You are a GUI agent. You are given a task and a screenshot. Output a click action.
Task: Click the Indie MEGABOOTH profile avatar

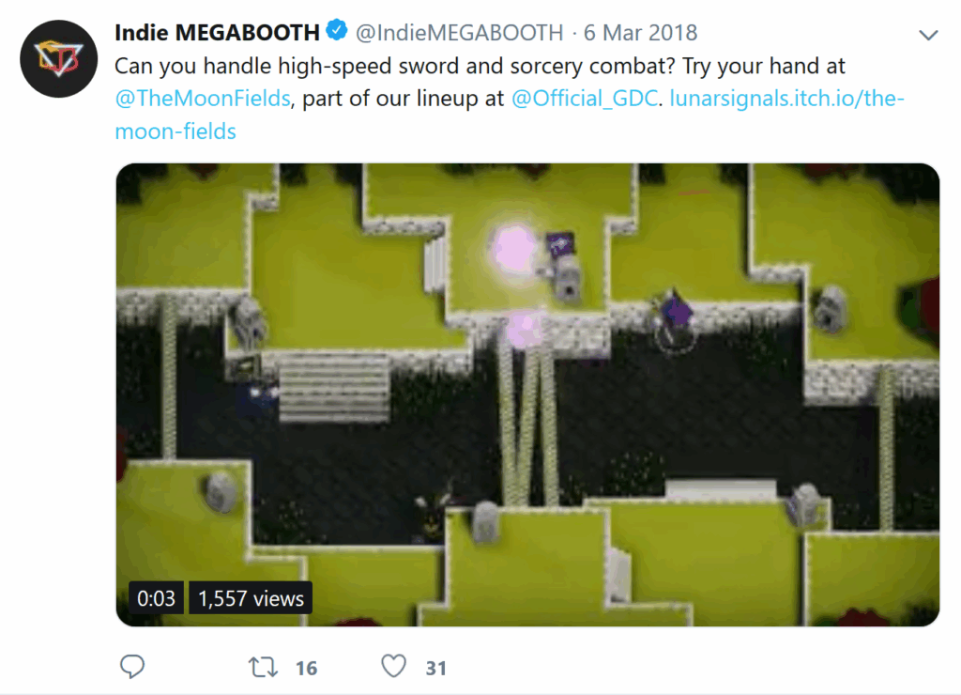(x=59, y=59)
